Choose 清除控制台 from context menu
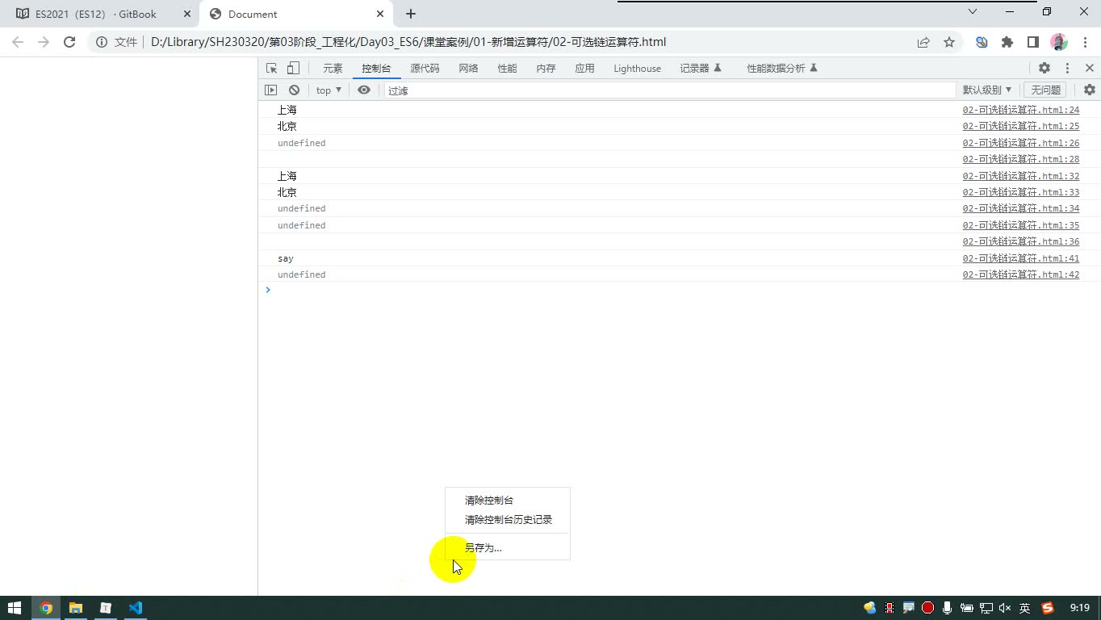 coord(508,501)
